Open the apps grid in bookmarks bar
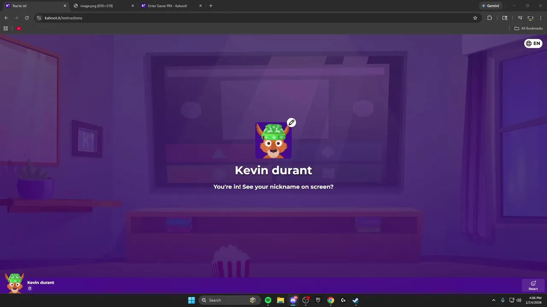Viewport: 547px width, 307px height. (x=6, y=29)
